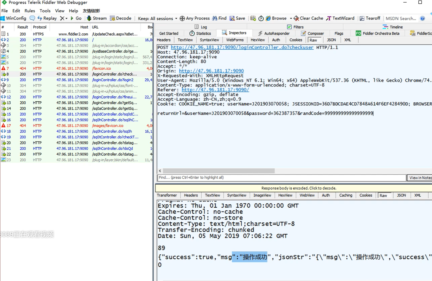Select response Caching tab
The width and height of the screenshot is (432, 281).
click(346, 195)
